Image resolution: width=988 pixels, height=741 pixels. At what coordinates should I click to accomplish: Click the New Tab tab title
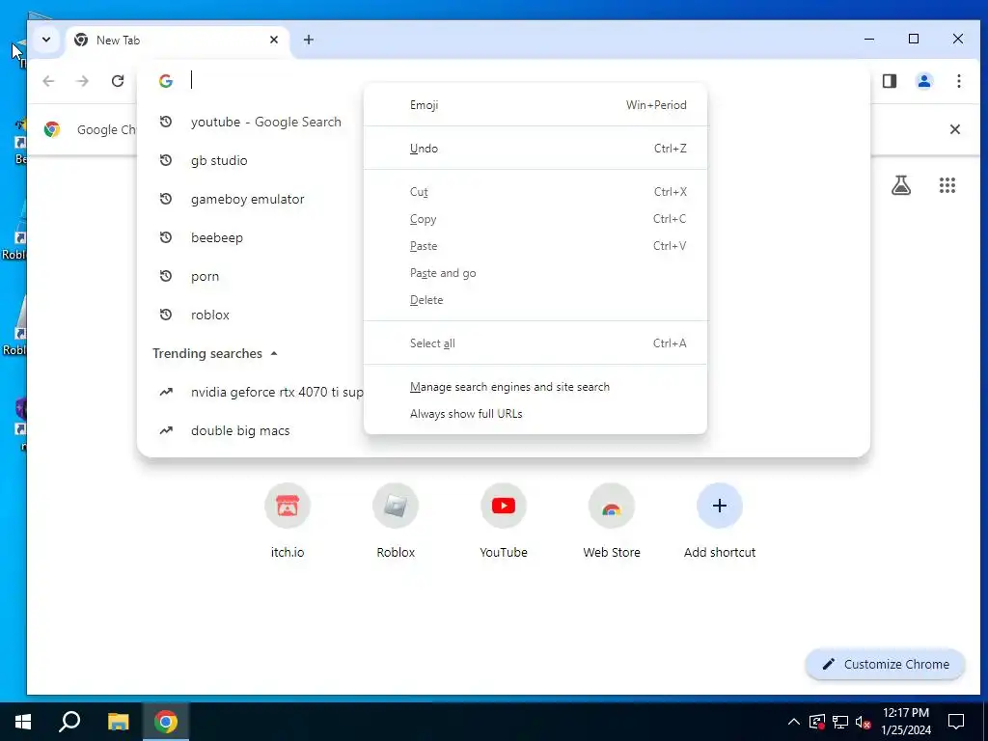point(118,41)
